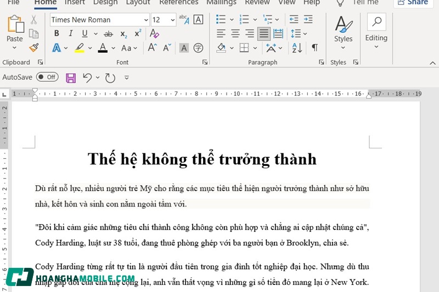
Task: Open the References tab
Action: click(x=179, y=2)
